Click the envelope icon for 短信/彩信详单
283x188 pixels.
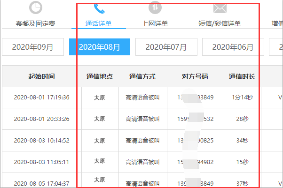click(x=220, y=8)
